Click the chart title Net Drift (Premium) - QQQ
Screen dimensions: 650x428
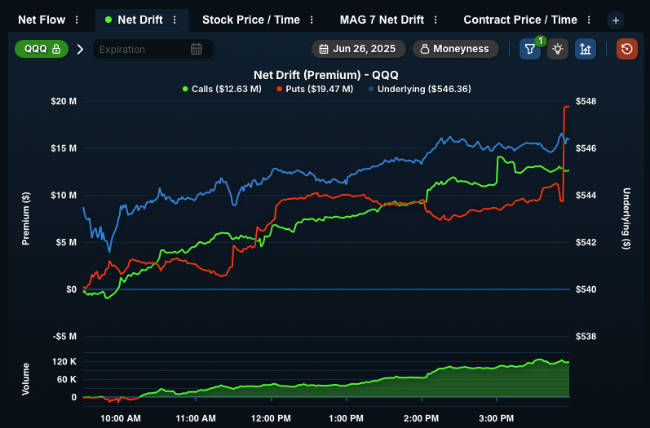[326, 75]
